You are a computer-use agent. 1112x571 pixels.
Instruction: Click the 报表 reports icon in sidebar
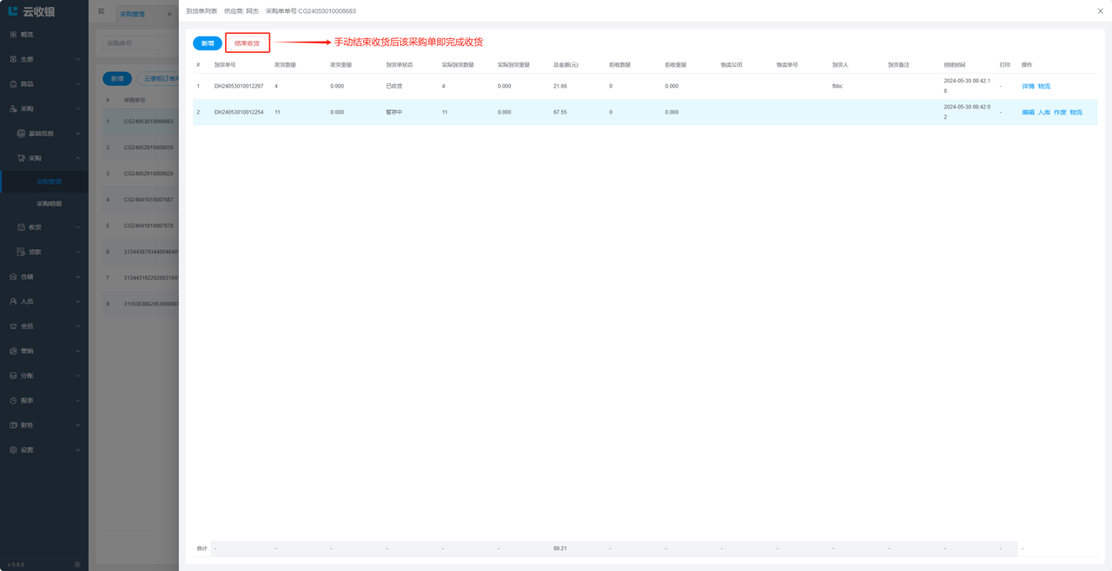[13, 401]
